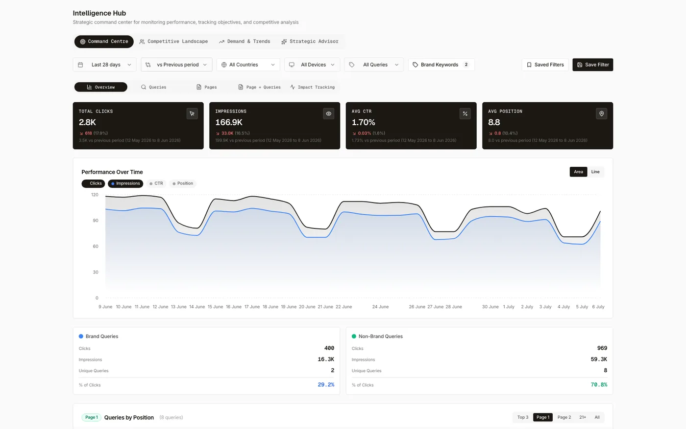
Task: Click the pulse icon in Impact Tracking tab
Action: pos(293,87)
